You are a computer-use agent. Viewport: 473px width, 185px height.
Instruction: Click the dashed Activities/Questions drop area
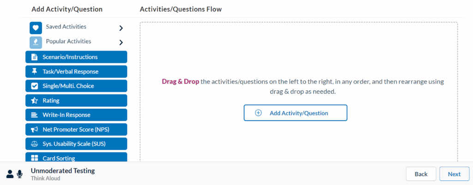click(298, 51)
